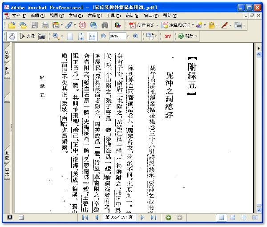
Task: Click the 选择 select tool button
Action: coord(27,36)
